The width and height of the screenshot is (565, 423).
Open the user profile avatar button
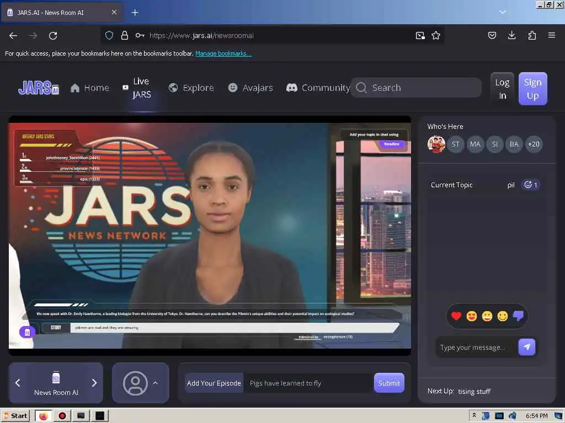point(136,383)
